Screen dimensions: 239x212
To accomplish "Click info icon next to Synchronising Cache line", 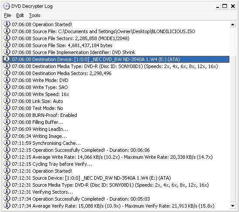I will coord(7,143).
